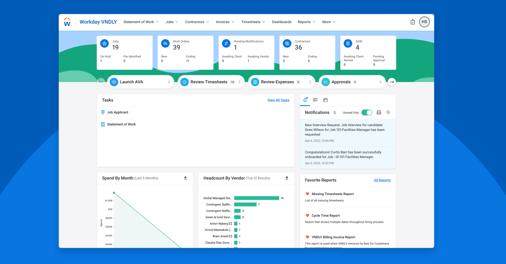Open the More dropdown menu
The image size is (506, 264).
pyautogui.click(x=328, y=22)
